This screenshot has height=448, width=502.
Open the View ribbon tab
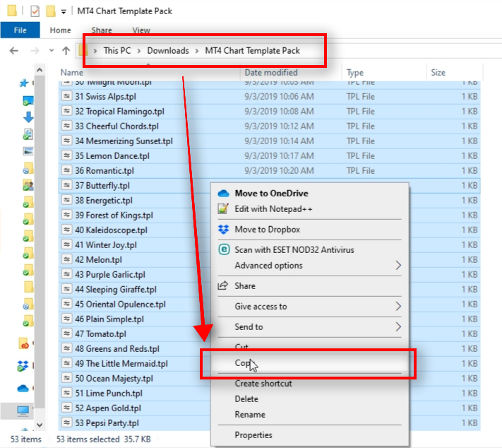tap(141, 30)
